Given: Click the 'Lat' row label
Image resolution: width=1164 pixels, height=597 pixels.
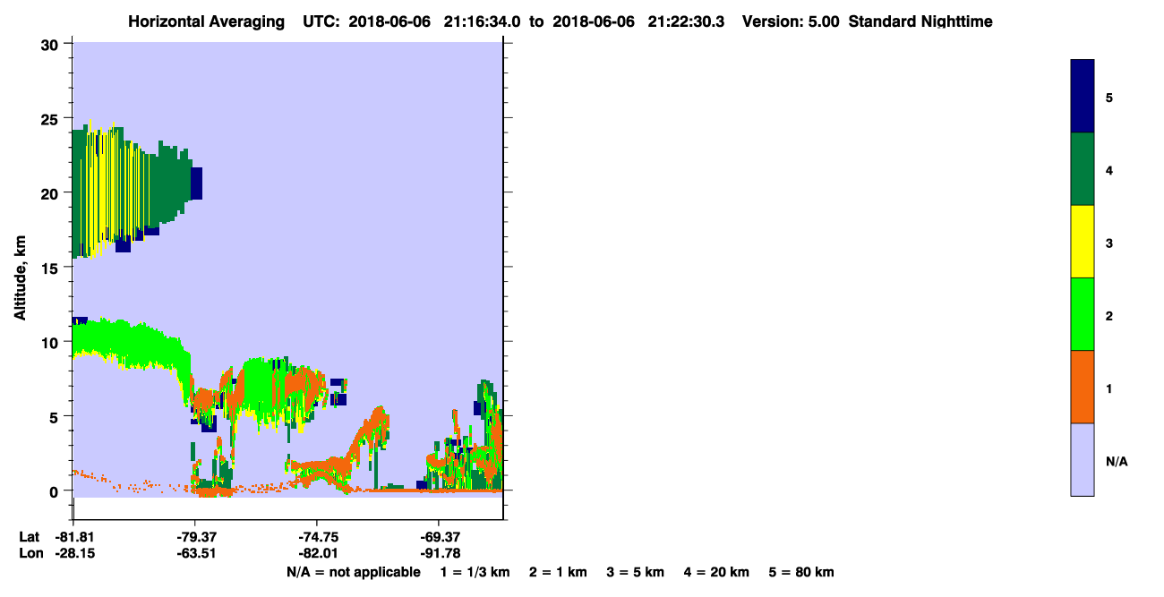Looking at the screenshot, I should [29, 537].
